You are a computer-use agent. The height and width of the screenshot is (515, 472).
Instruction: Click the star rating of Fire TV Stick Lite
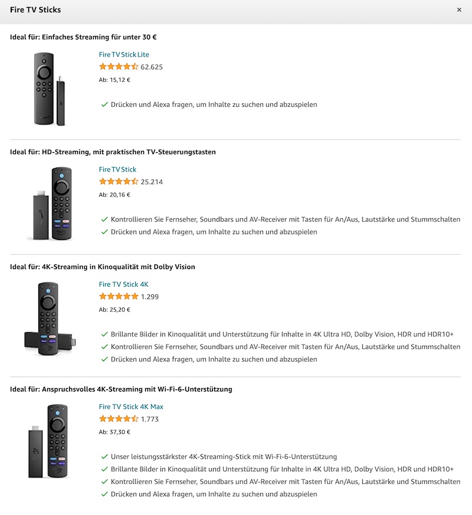tap(118, 66)
